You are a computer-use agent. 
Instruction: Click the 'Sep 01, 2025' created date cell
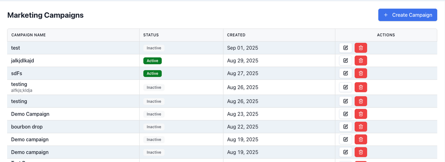(x=242, y=48)
